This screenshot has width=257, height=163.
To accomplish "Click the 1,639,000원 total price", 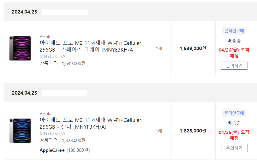I will tap(193, 48).
